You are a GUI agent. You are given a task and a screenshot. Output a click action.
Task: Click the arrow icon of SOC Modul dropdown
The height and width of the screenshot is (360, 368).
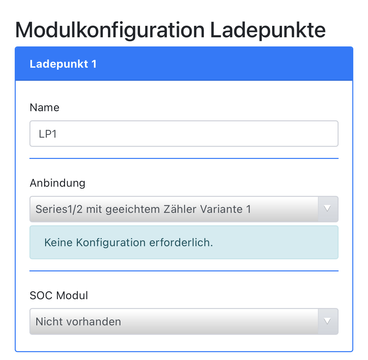(327, 322)
